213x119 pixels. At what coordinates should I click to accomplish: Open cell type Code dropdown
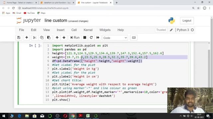[x=115, y=38]
